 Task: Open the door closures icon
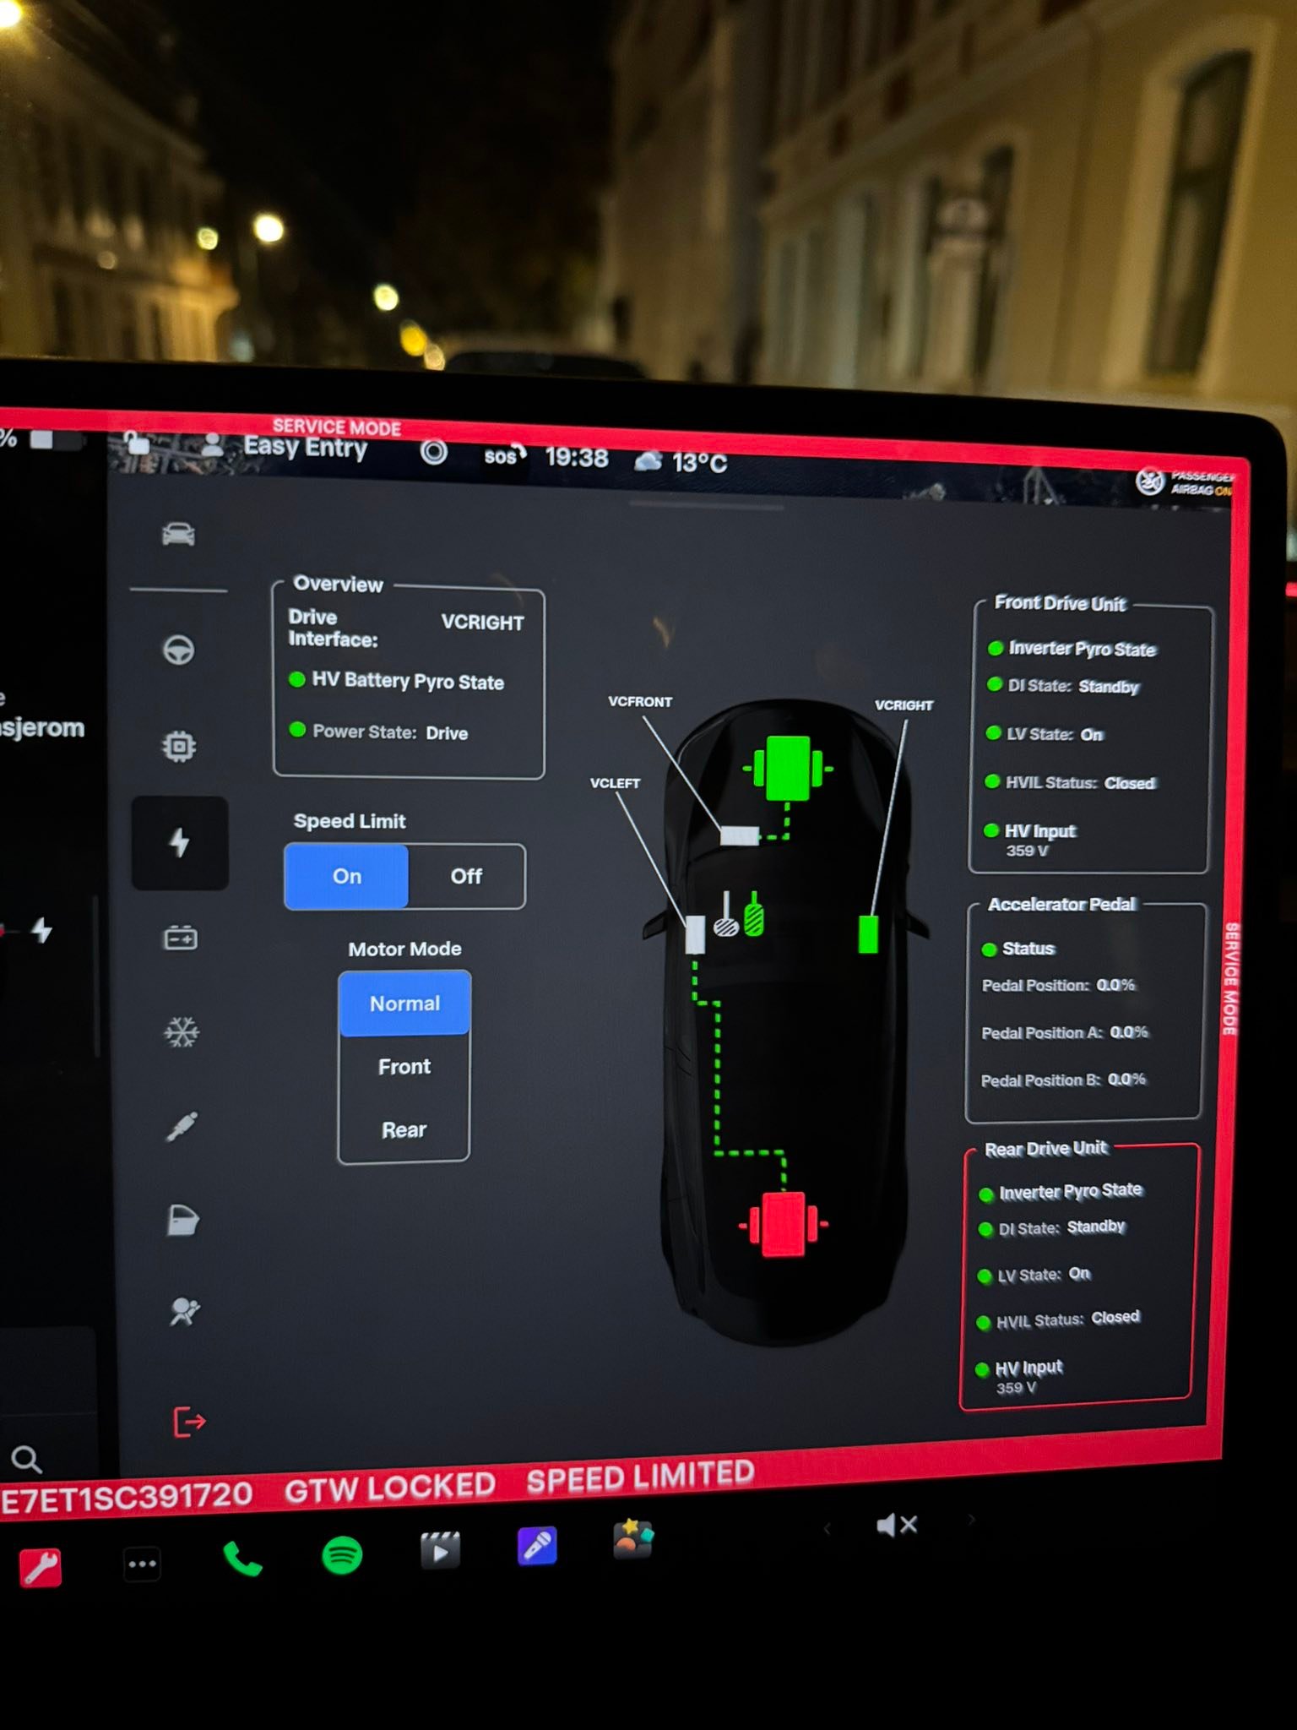point(182,1221)
